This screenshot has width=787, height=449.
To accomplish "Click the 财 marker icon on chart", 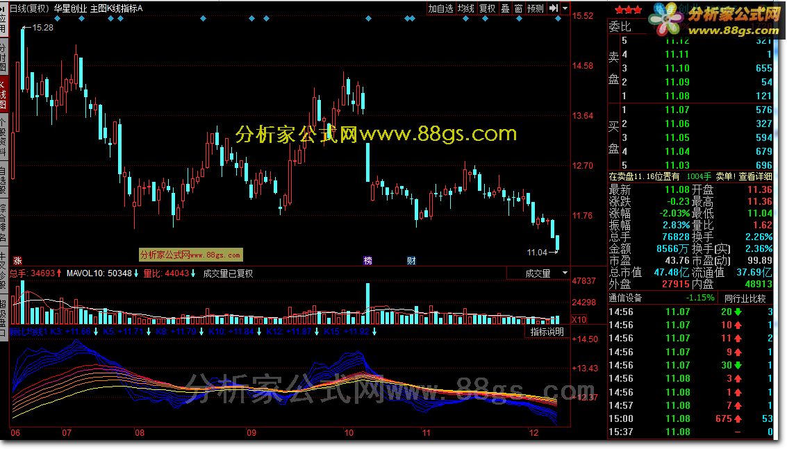I will coord(412,260).
